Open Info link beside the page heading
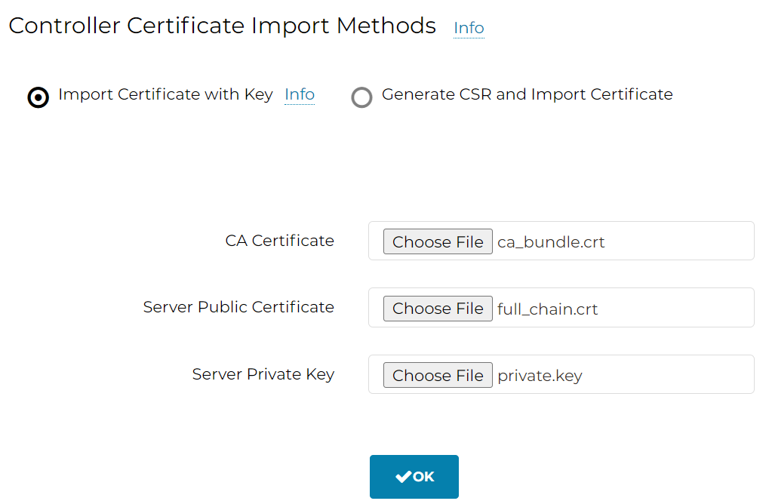This screenshot has width=772, height=504. [x=469, y=28]
